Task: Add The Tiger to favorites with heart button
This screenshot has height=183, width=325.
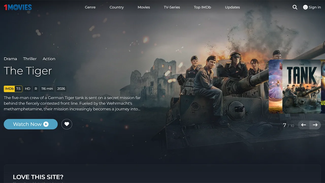Action: pos(67,124)
